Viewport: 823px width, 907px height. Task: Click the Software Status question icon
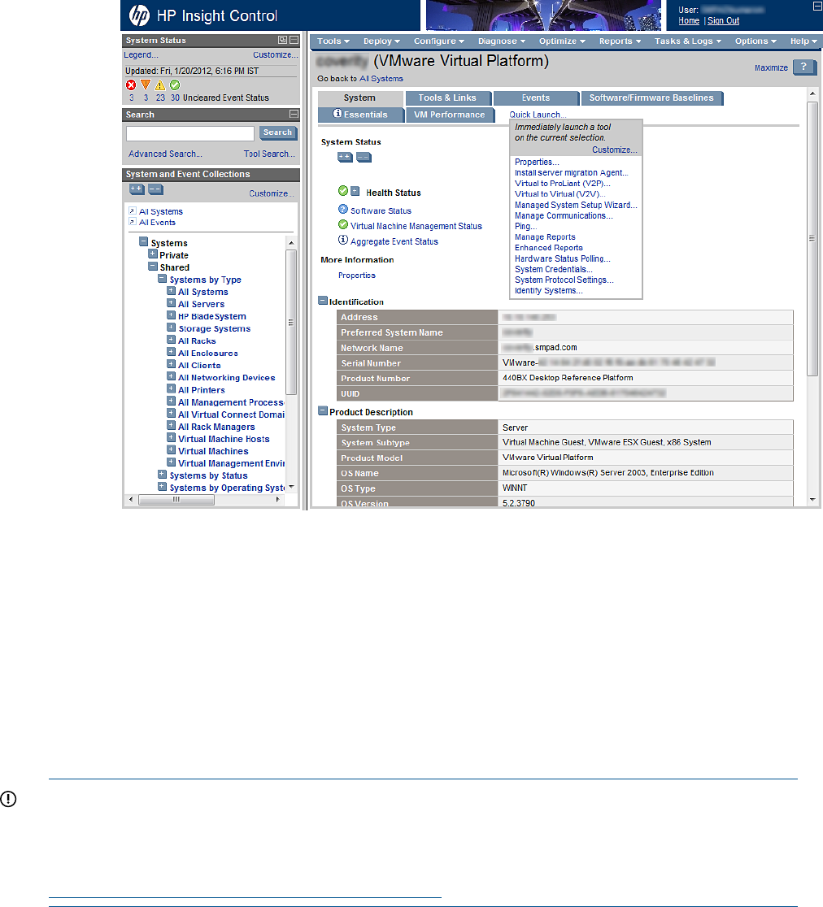(343, 210)
